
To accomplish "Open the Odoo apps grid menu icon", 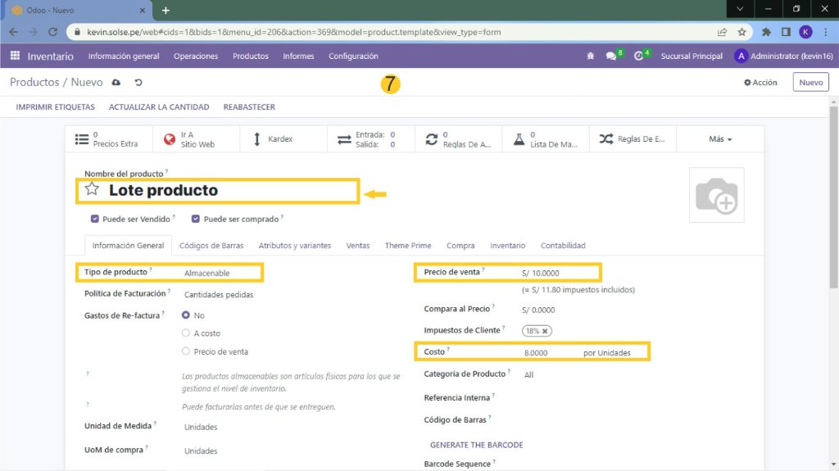I will click(15, 56).
